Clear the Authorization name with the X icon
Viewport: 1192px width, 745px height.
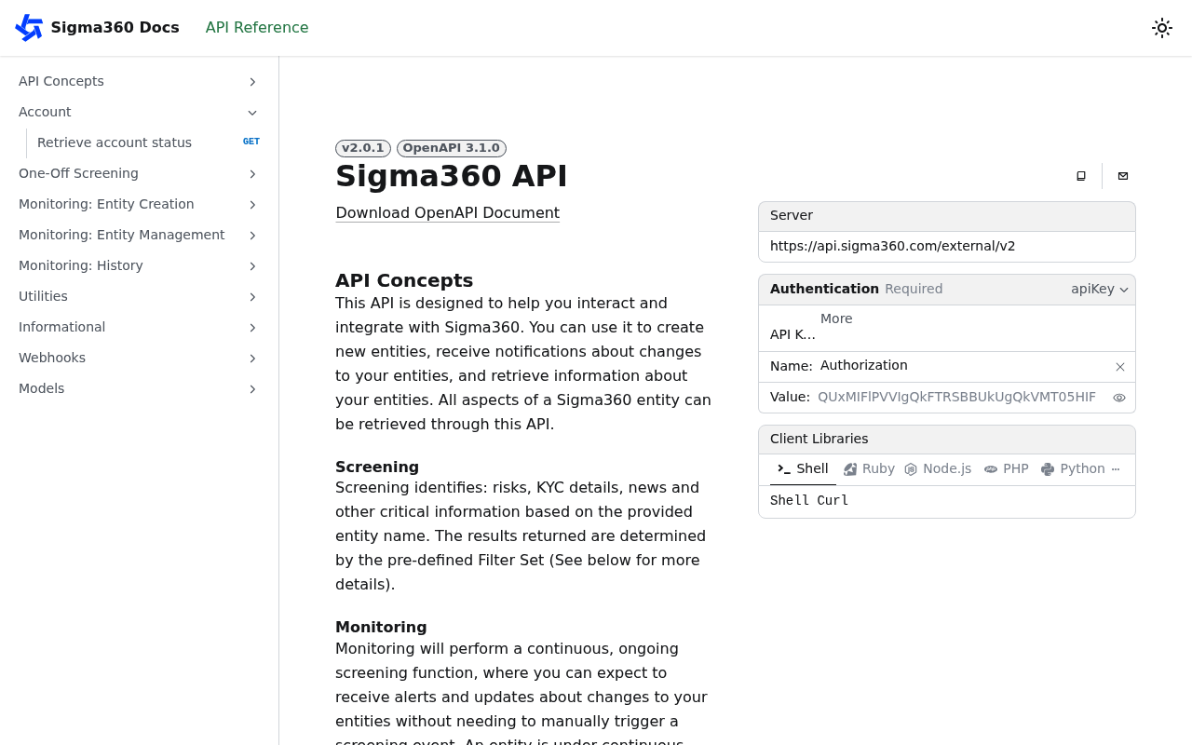click(x=1120, y=367)
